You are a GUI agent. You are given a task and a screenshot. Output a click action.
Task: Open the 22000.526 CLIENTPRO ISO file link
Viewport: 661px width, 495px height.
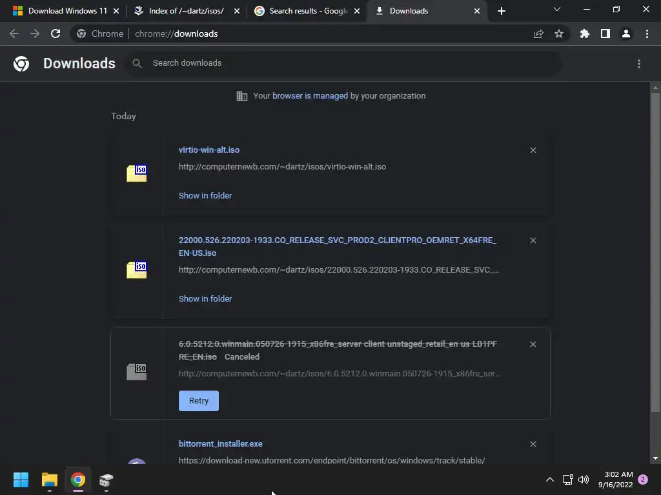tap(337, 247)
